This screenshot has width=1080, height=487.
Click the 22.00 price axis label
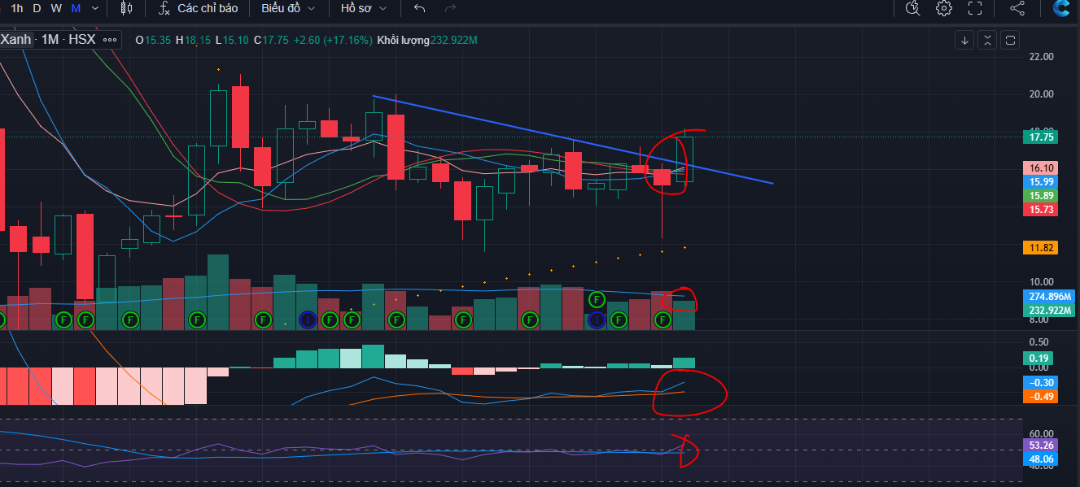coord(1042,56)
